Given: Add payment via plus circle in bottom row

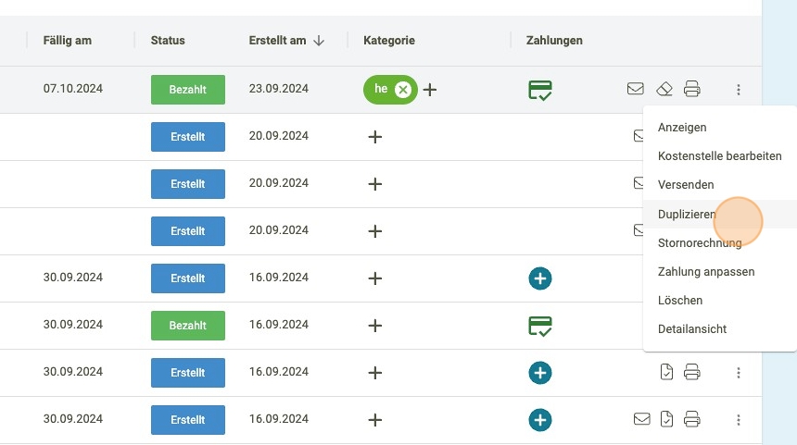Looking at the screenshot, I should (x=539, y=420).
